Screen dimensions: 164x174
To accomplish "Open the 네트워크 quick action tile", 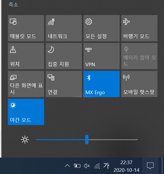I will 64,28.
